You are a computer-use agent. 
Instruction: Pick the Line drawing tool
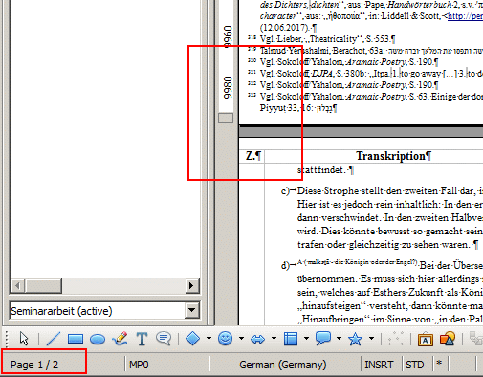click(54, 339)
